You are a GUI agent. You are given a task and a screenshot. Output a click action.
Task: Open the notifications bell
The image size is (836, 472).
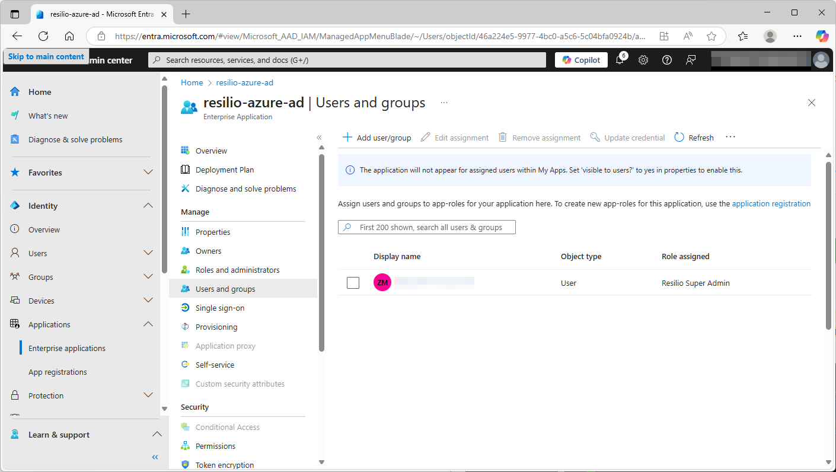pos(619,59)
